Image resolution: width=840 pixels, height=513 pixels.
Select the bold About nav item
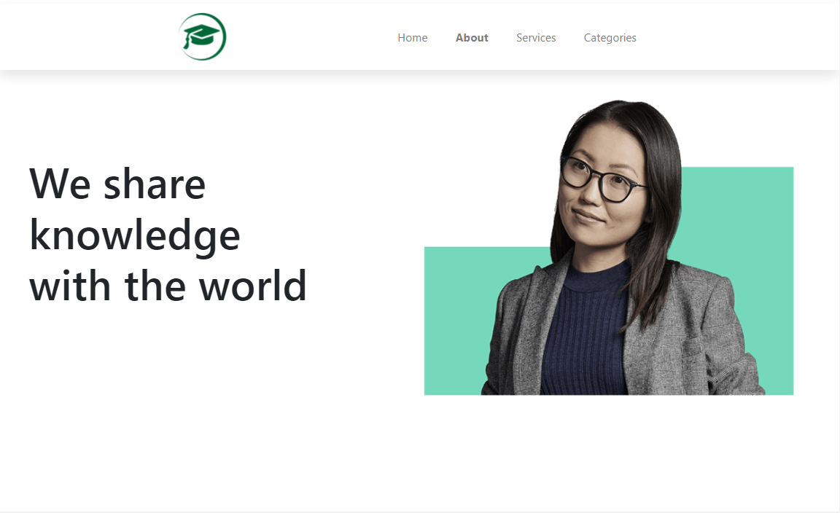coord(472,38)
